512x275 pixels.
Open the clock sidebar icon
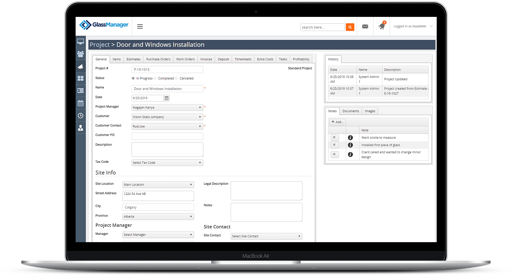(81, 116)
